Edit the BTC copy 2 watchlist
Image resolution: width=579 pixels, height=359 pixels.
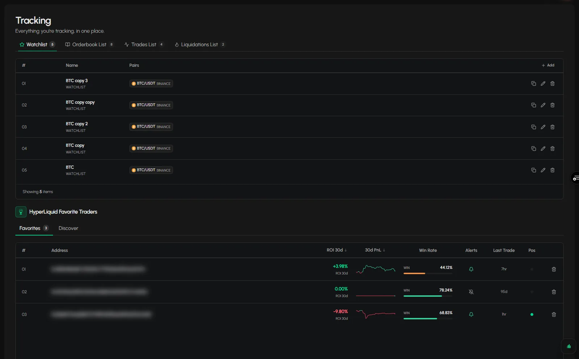click(543, 127)
